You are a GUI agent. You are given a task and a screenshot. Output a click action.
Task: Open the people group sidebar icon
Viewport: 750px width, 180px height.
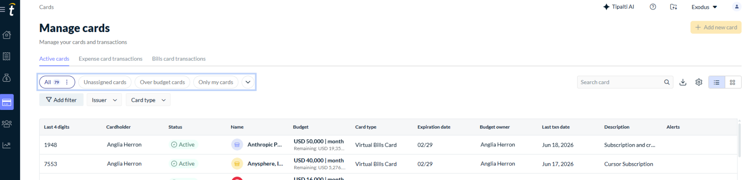[x=7, y=124]
